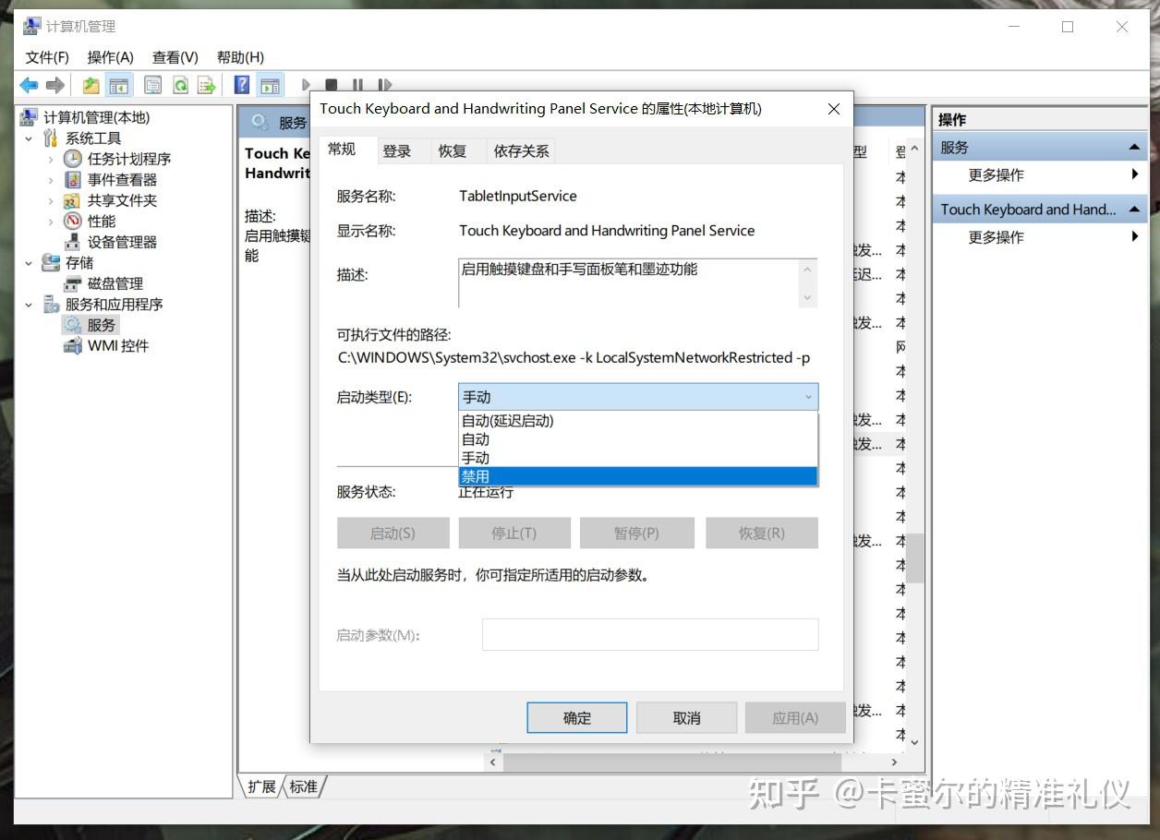This screenshot has height=840, width=1160.
Task: Click inside the 启动参数 input field
Action: [x=649, y=634]
